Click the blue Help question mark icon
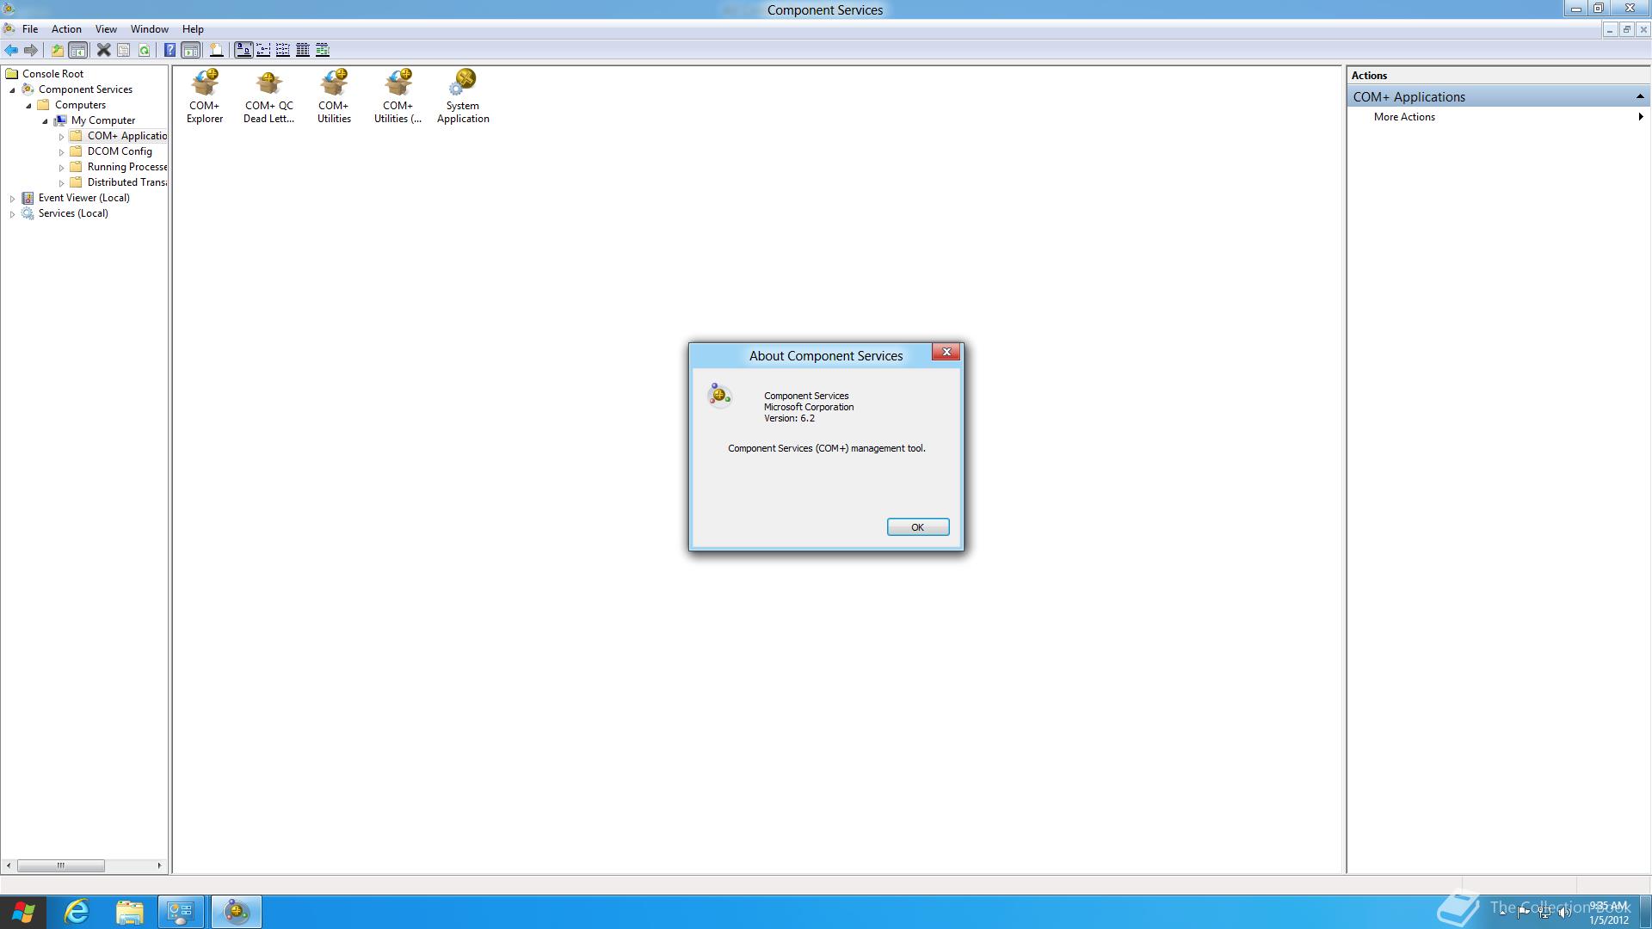 [x=170, y=50]
